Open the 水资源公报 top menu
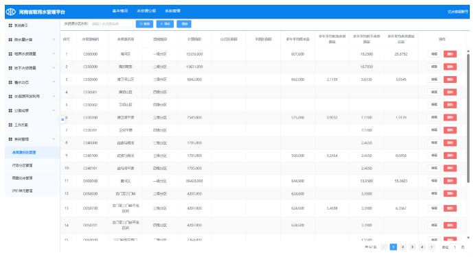476x257 pixels. (146, 11)
